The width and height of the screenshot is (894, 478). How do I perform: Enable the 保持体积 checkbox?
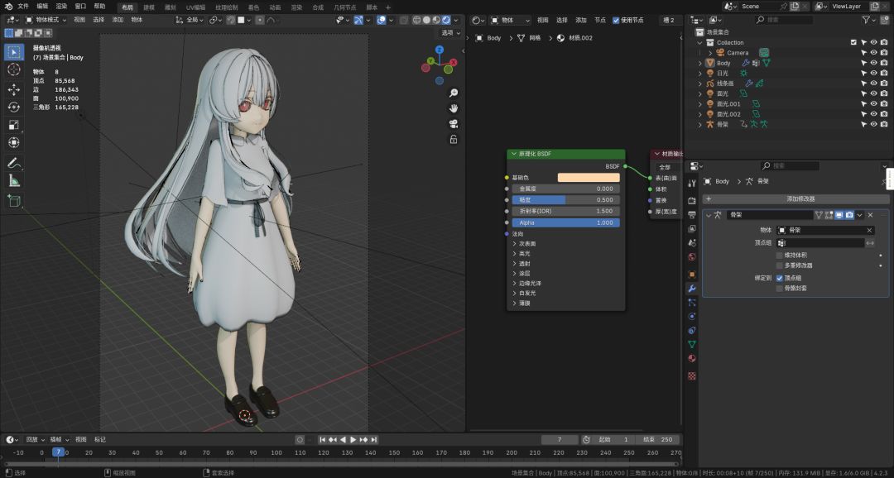pyautogui.click(x=780, y=256)
